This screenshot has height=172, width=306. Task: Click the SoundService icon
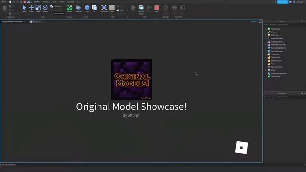pyautogui.click(x=269, y=67)
